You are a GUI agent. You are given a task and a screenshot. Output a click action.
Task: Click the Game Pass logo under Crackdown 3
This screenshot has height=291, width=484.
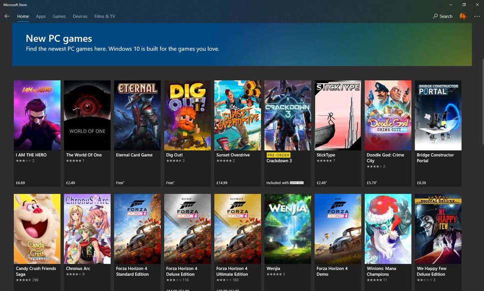pos(296,183)
